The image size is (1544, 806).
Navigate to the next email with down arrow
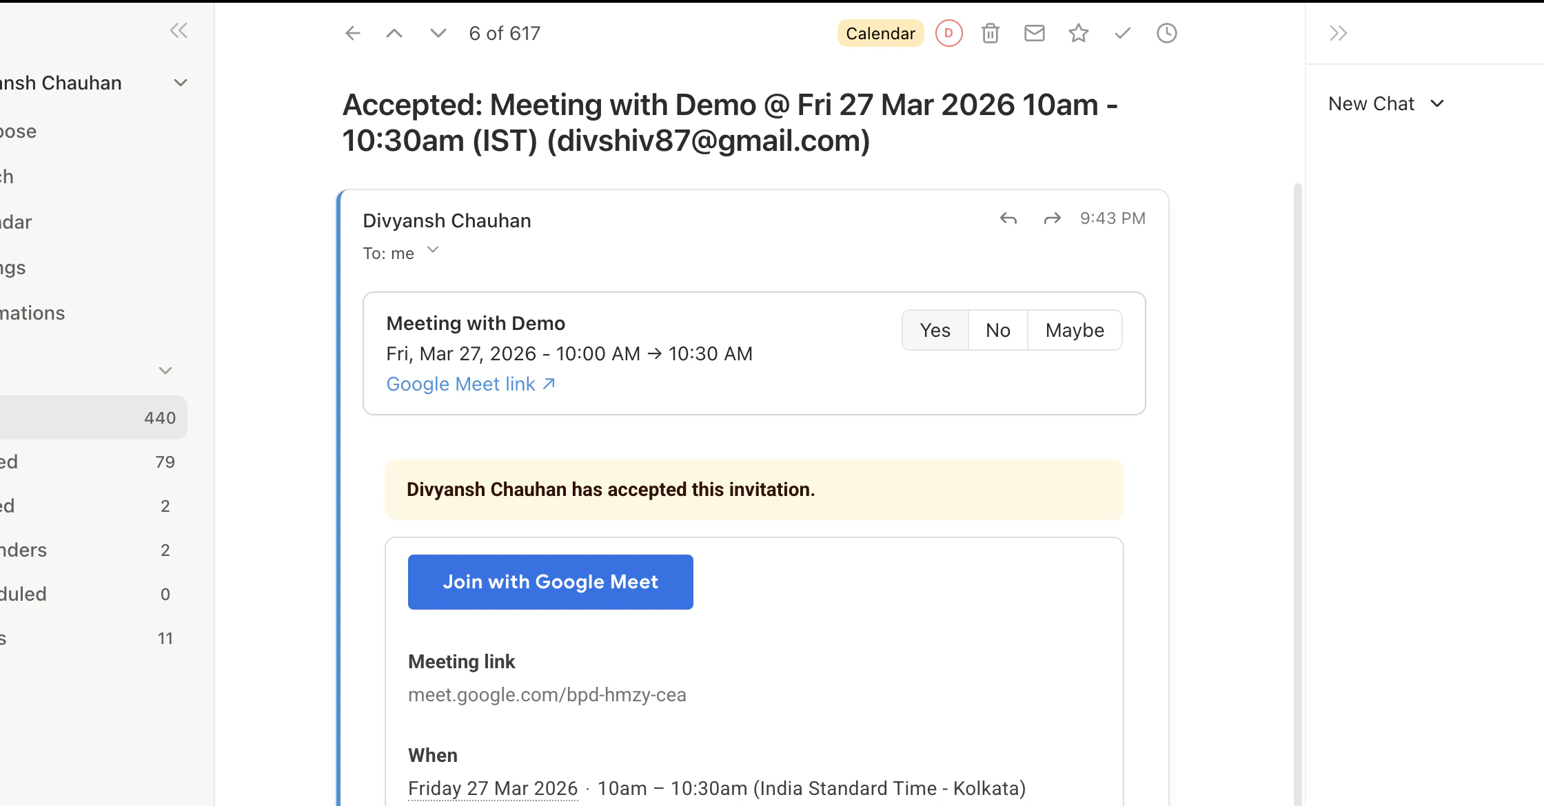click(x=437, y=32)
